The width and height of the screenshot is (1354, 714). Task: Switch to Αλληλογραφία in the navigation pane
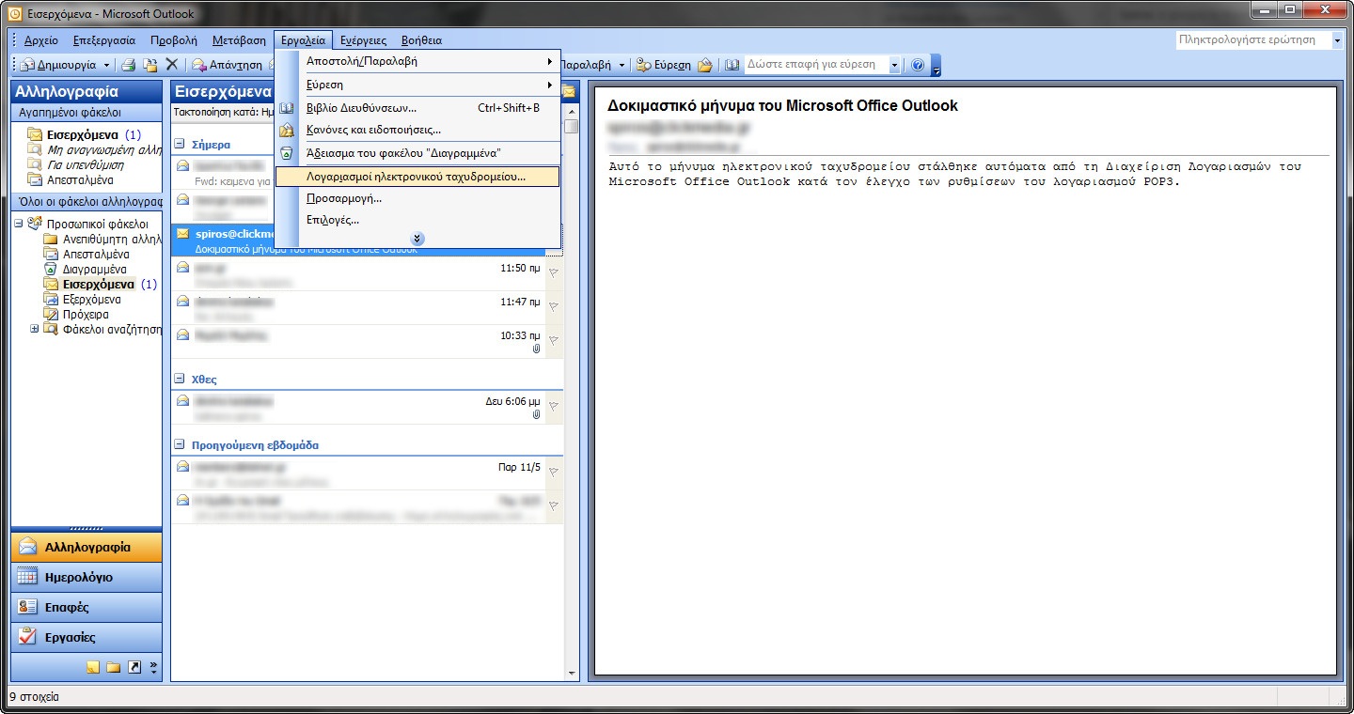pyautogui.click(x=87, y=547)
